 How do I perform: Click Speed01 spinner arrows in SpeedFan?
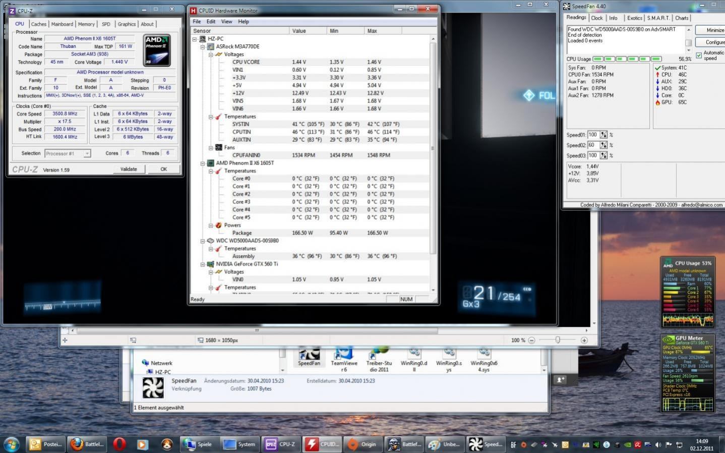pos(603,135)
